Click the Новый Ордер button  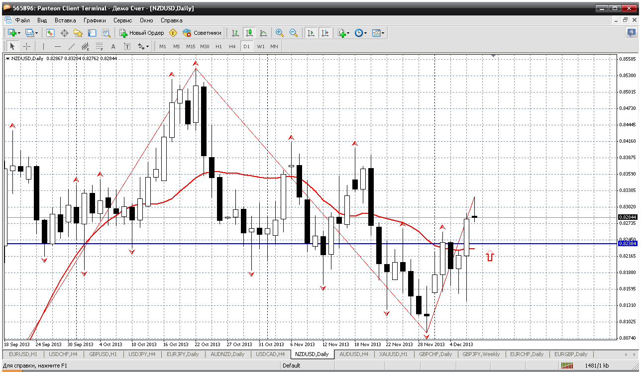point(142,33)
